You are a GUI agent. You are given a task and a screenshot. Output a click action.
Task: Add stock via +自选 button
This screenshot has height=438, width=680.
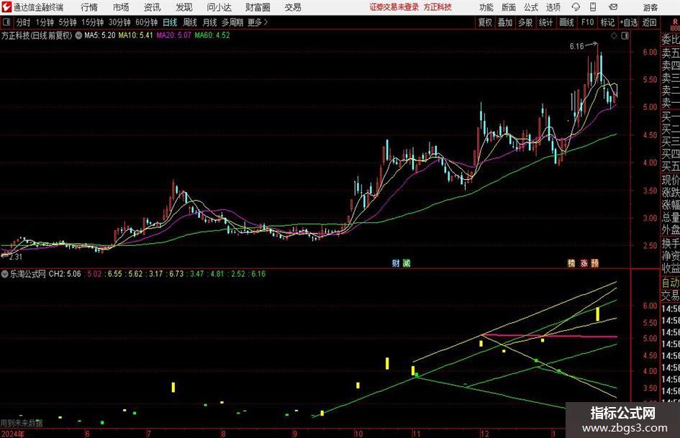628,22
